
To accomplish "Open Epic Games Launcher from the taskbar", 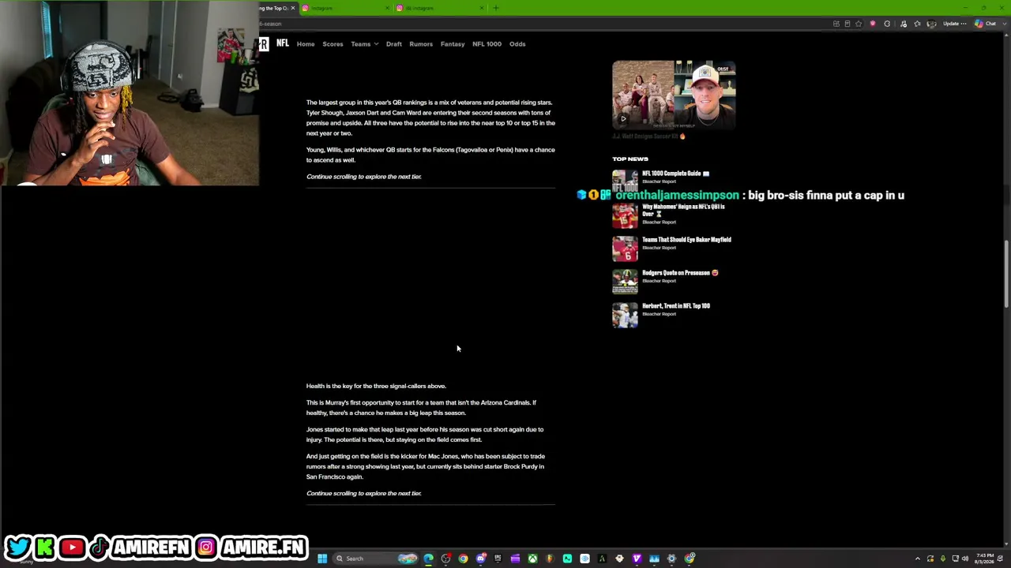I will point(498,559).
